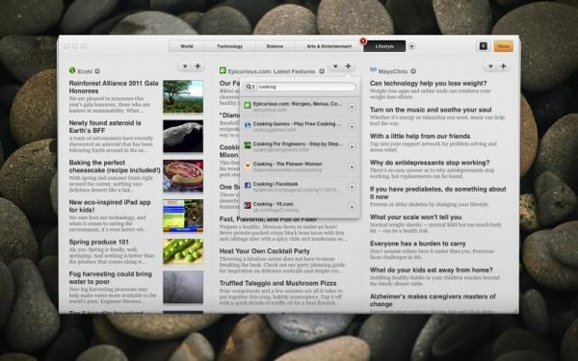The image size is (578, 361).
Task: Open Epicurious column dropdown arrow
Action: [x=335, y=66]
